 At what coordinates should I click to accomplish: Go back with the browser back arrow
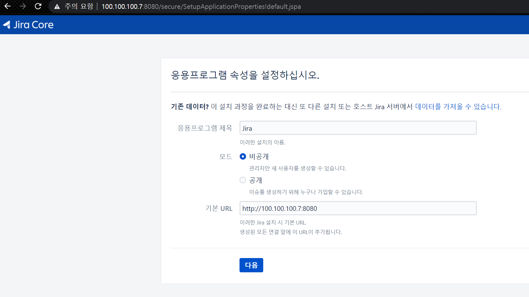click(8, 6)
